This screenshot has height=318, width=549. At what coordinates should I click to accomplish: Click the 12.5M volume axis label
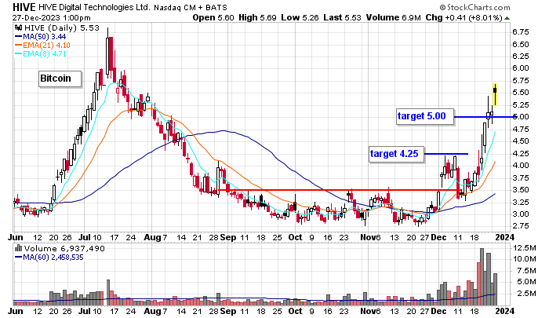(x=525, y=248)
